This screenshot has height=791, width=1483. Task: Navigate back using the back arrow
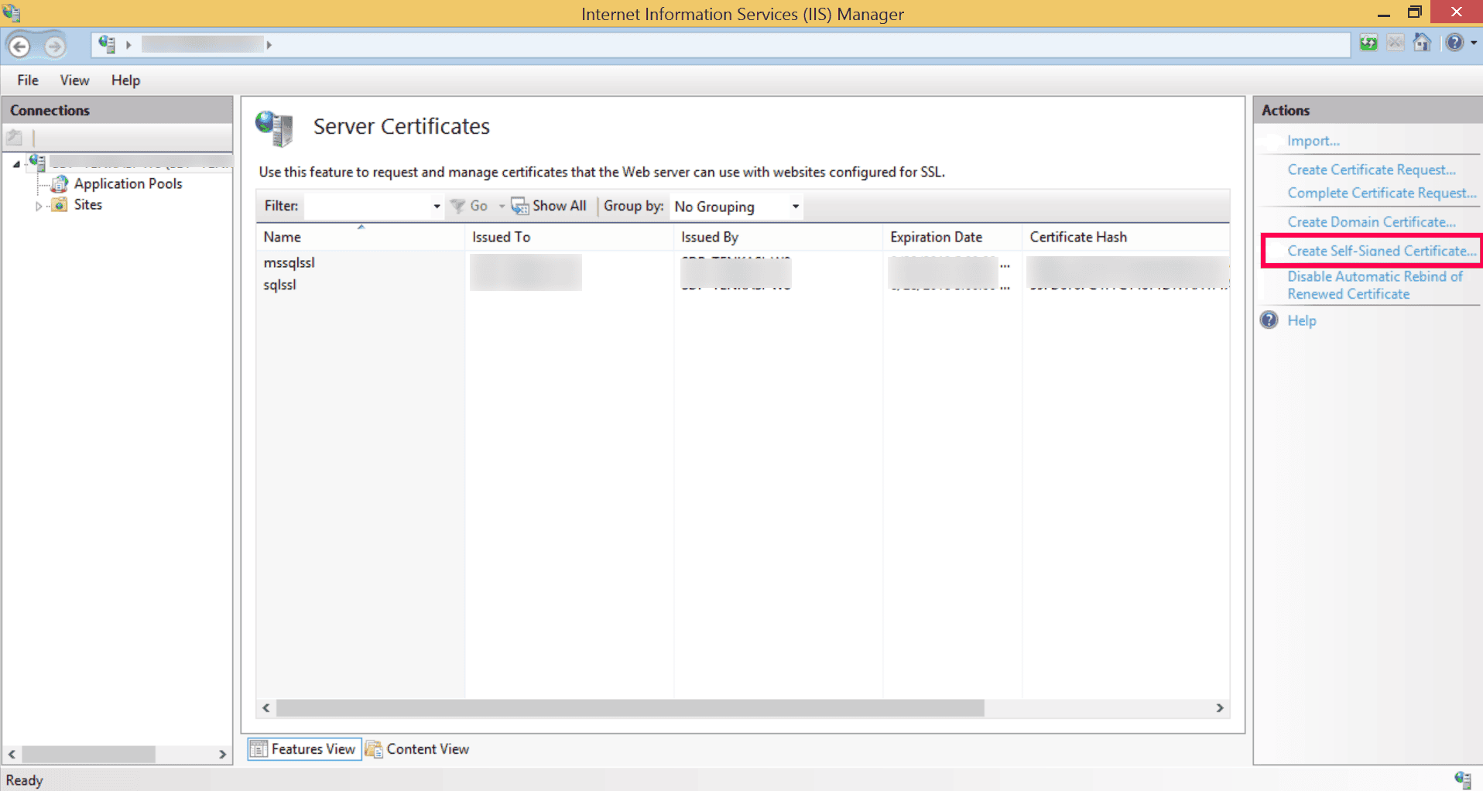tap(20, 45)
